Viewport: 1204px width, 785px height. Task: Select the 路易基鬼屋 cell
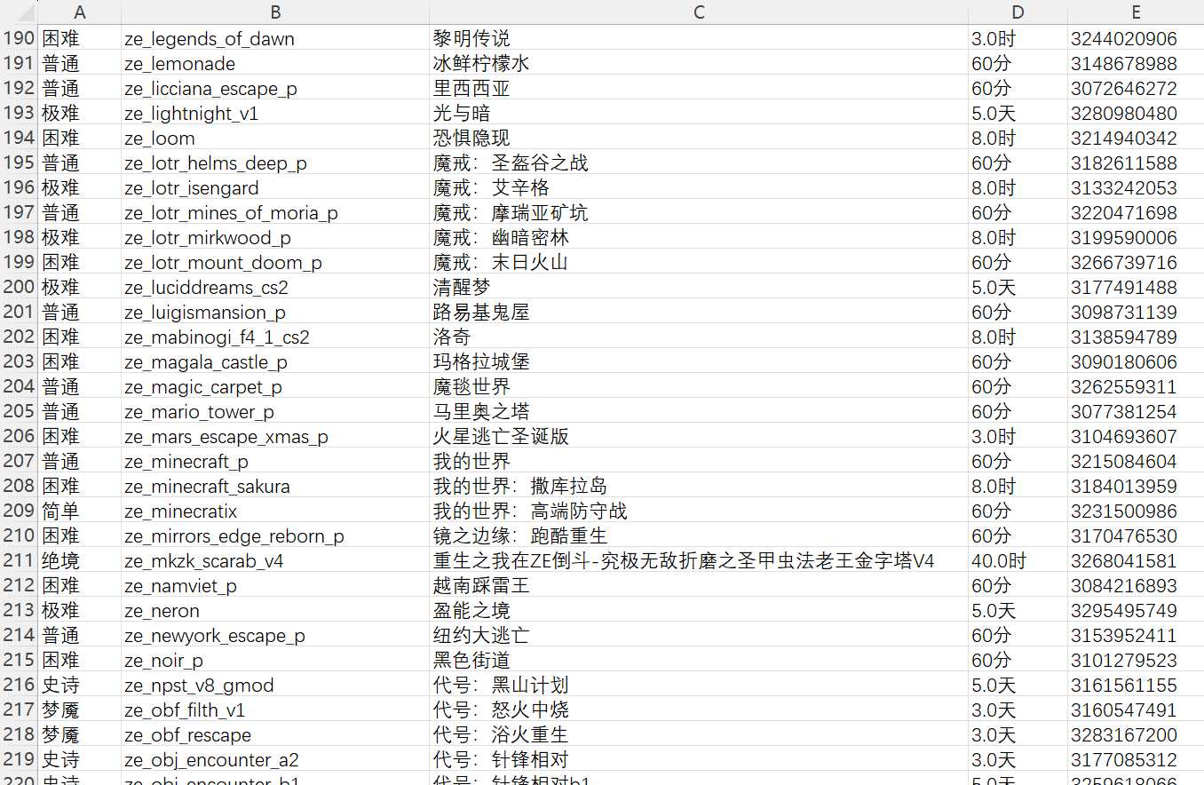coord(699,313)
